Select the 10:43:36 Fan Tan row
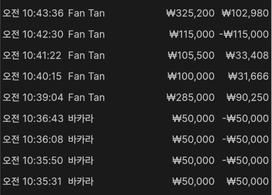The image size is (272, 195). (136, 13)
